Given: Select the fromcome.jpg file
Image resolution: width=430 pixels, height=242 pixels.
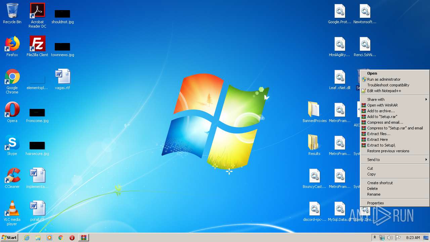Looking at the screenshot, I should tap(37, 115).
